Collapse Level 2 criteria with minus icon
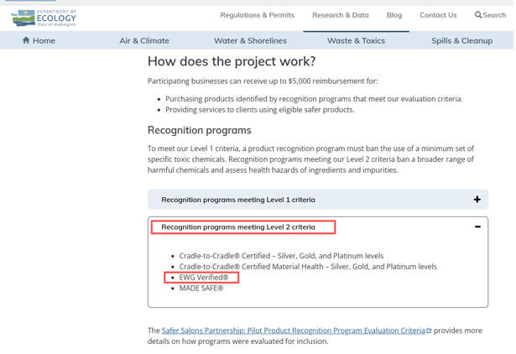The width and height of the screenshot is (516, 354). click(477, 226)
